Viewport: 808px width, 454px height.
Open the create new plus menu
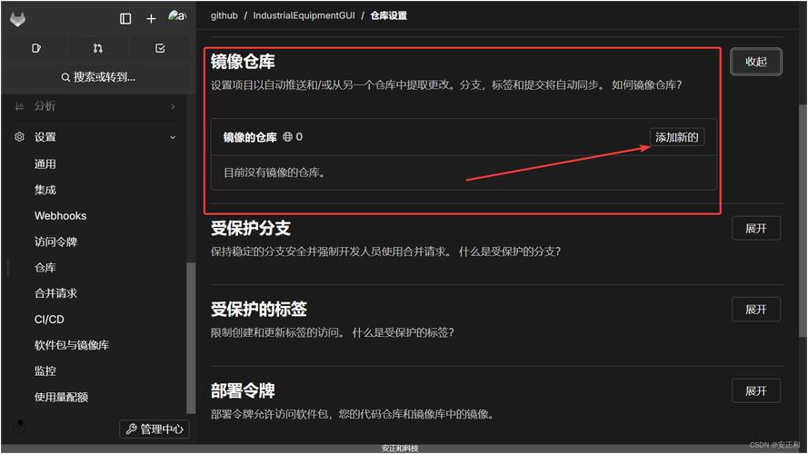pyautogui.click(x=151, y=19)
